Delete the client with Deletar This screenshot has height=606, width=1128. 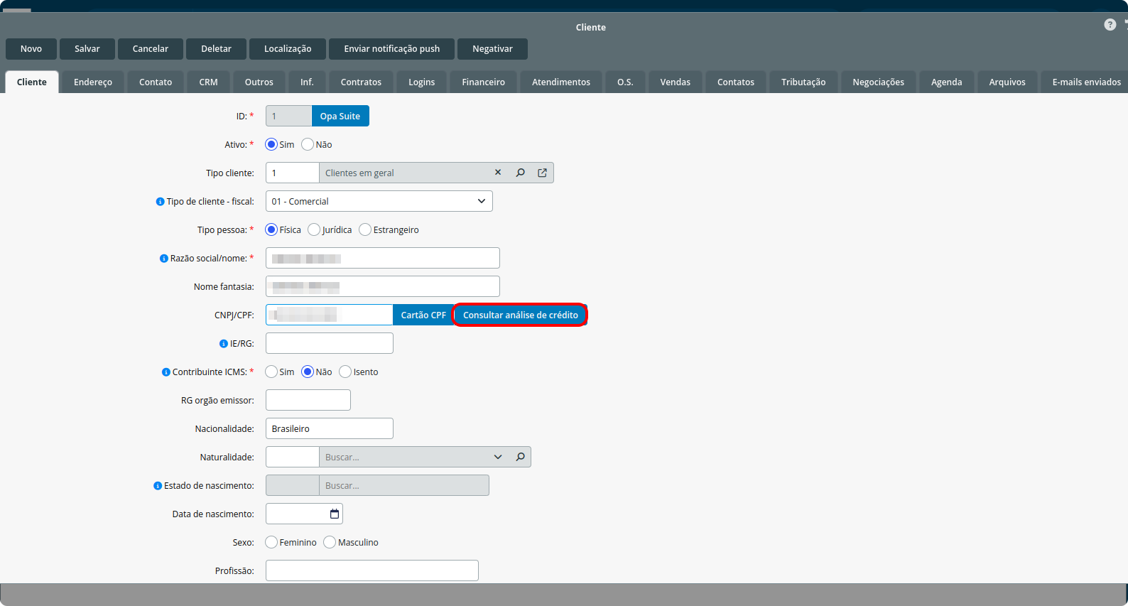pyautogui.click(x=216, y=49)
